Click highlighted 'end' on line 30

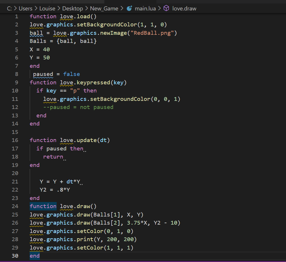coord(35,256)
